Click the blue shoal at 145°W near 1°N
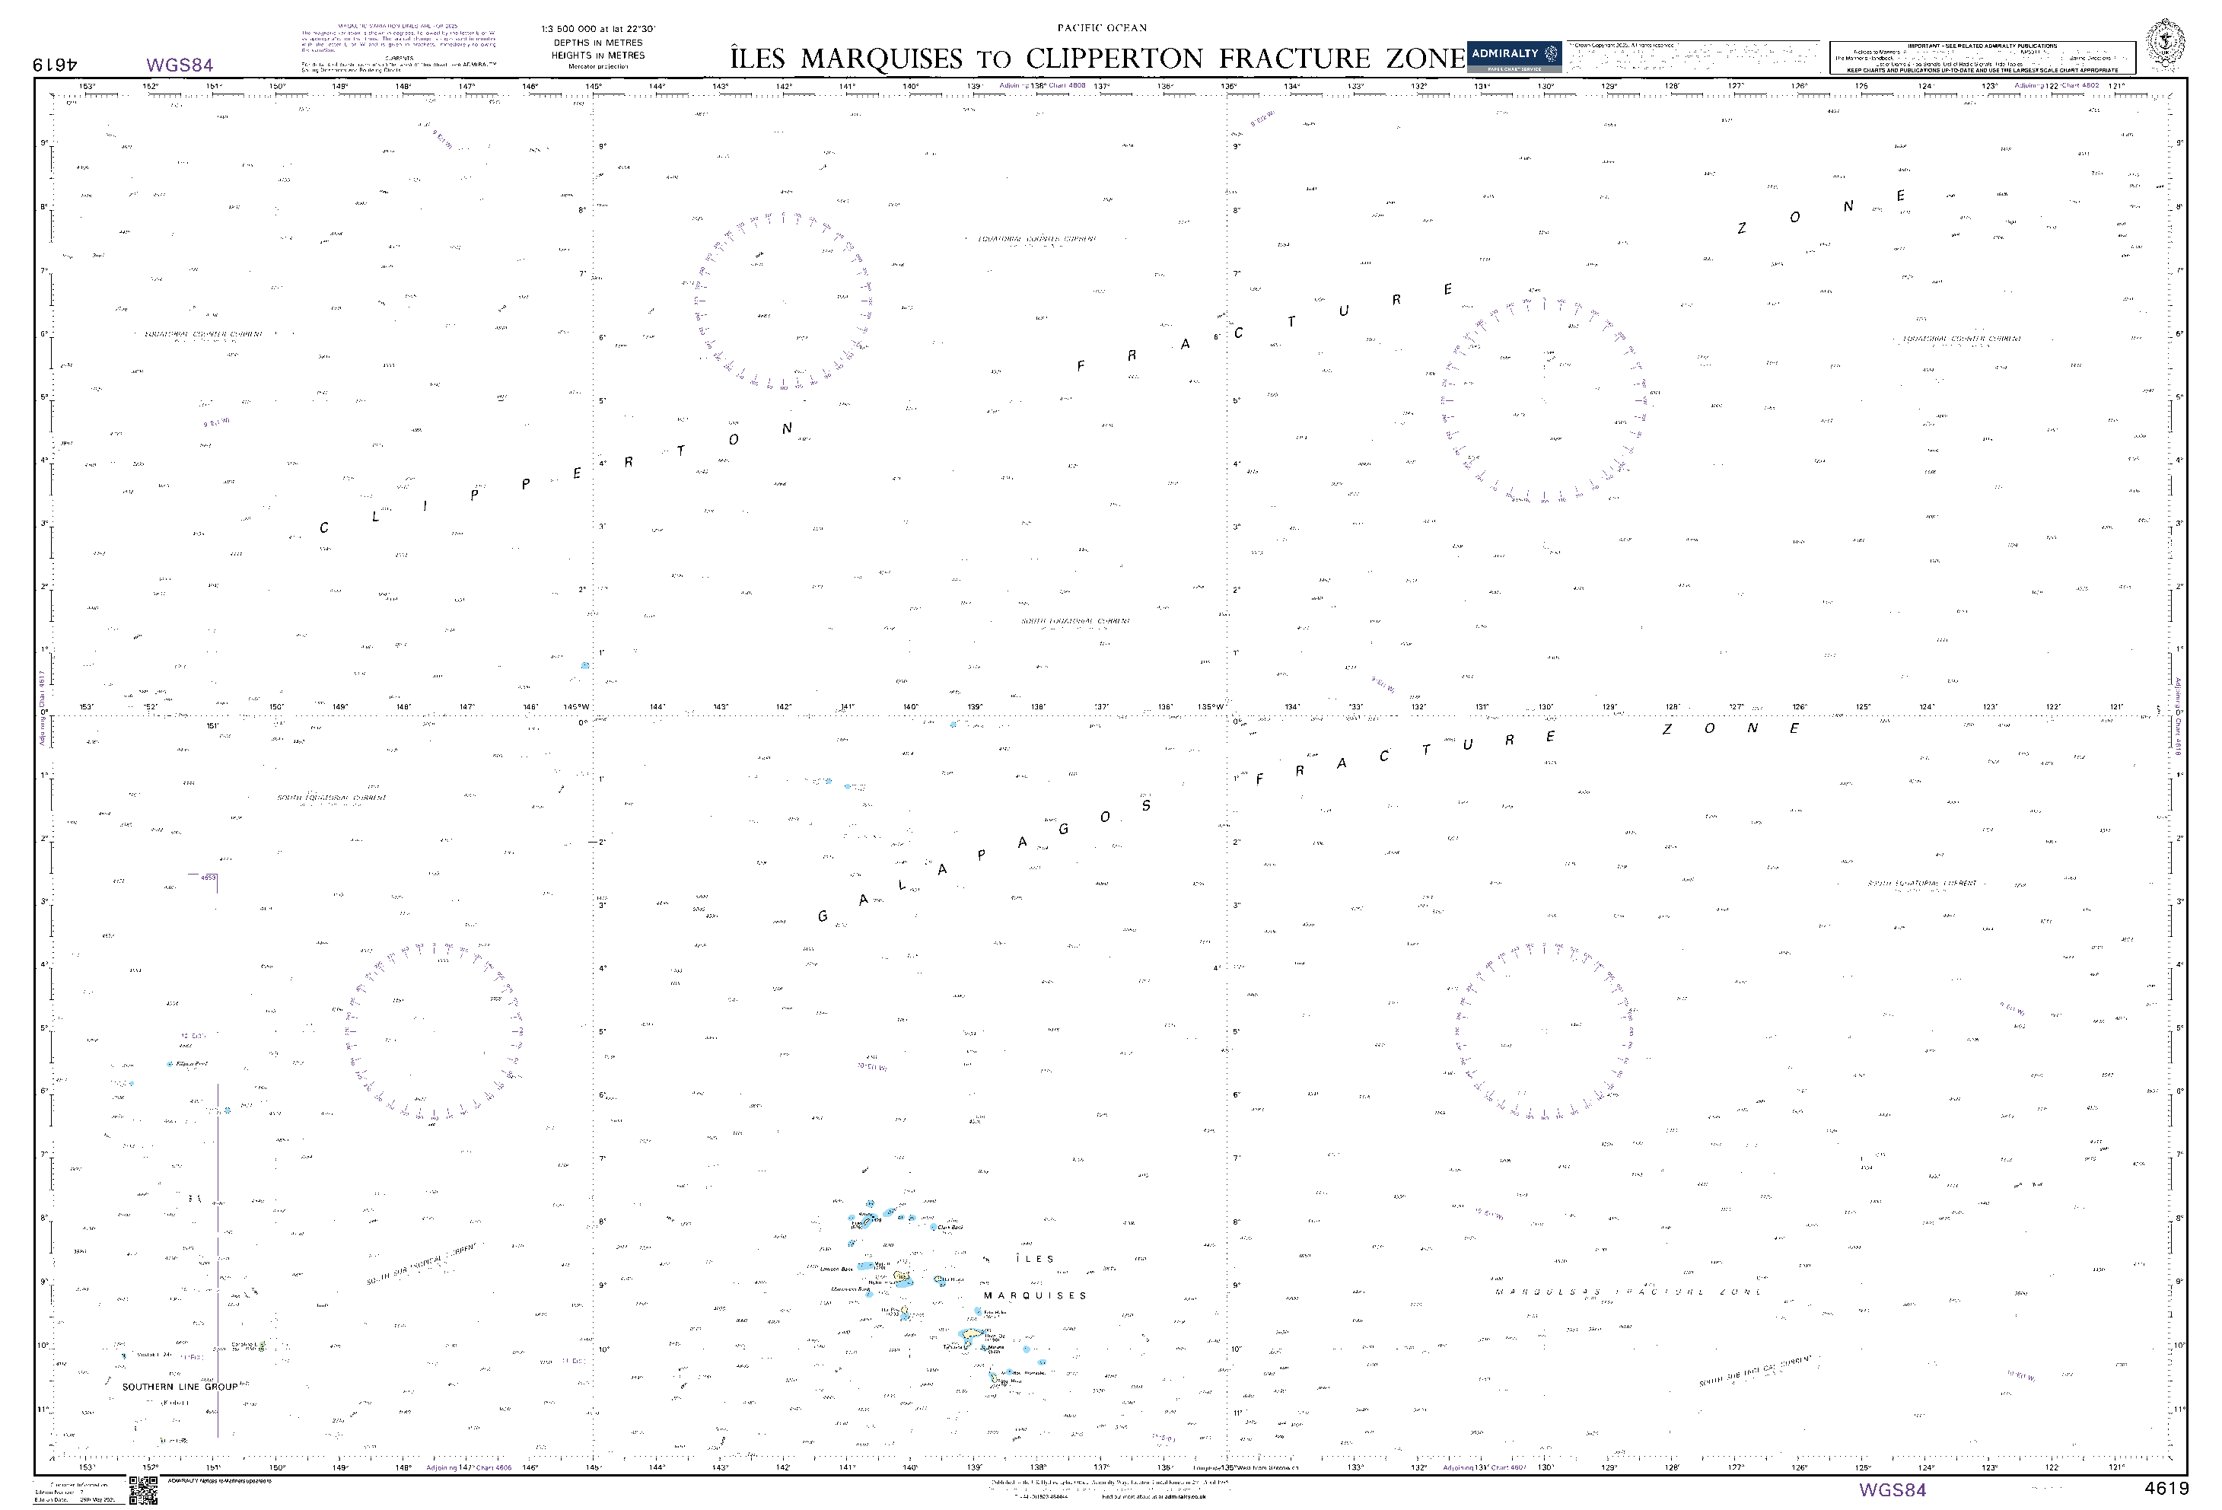This screenshot has height=1510, width=2222. pos(585,666)
